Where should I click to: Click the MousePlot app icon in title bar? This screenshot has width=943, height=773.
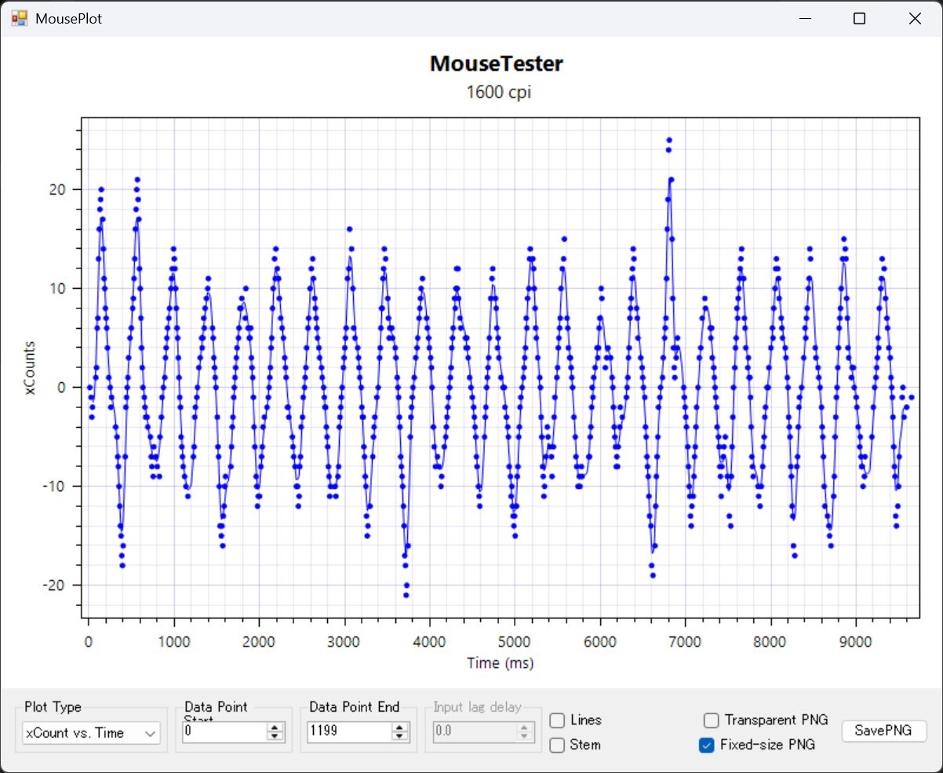(19, 18)
